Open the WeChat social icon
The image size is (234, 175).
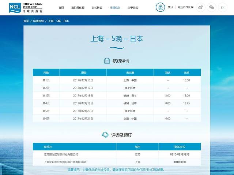click(x=211, y=7)
